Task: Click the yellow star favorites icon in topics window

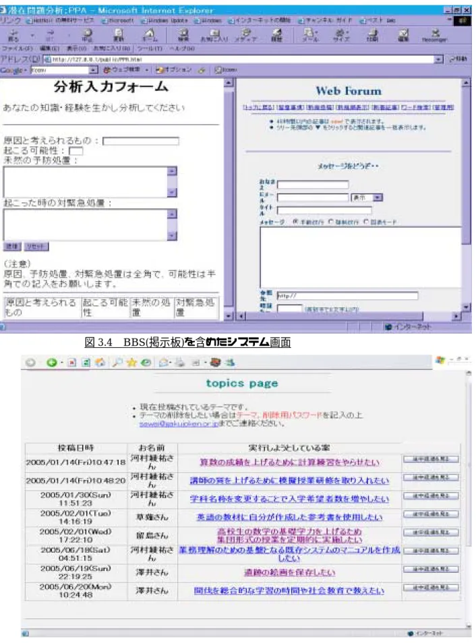Action: click(x=131, y=363)
